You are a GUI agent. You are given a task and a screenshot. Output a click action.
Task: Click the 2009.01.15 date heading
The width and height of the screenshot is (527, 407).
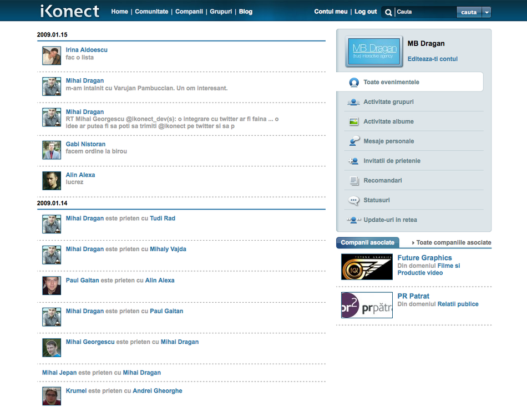click(52, 34)
